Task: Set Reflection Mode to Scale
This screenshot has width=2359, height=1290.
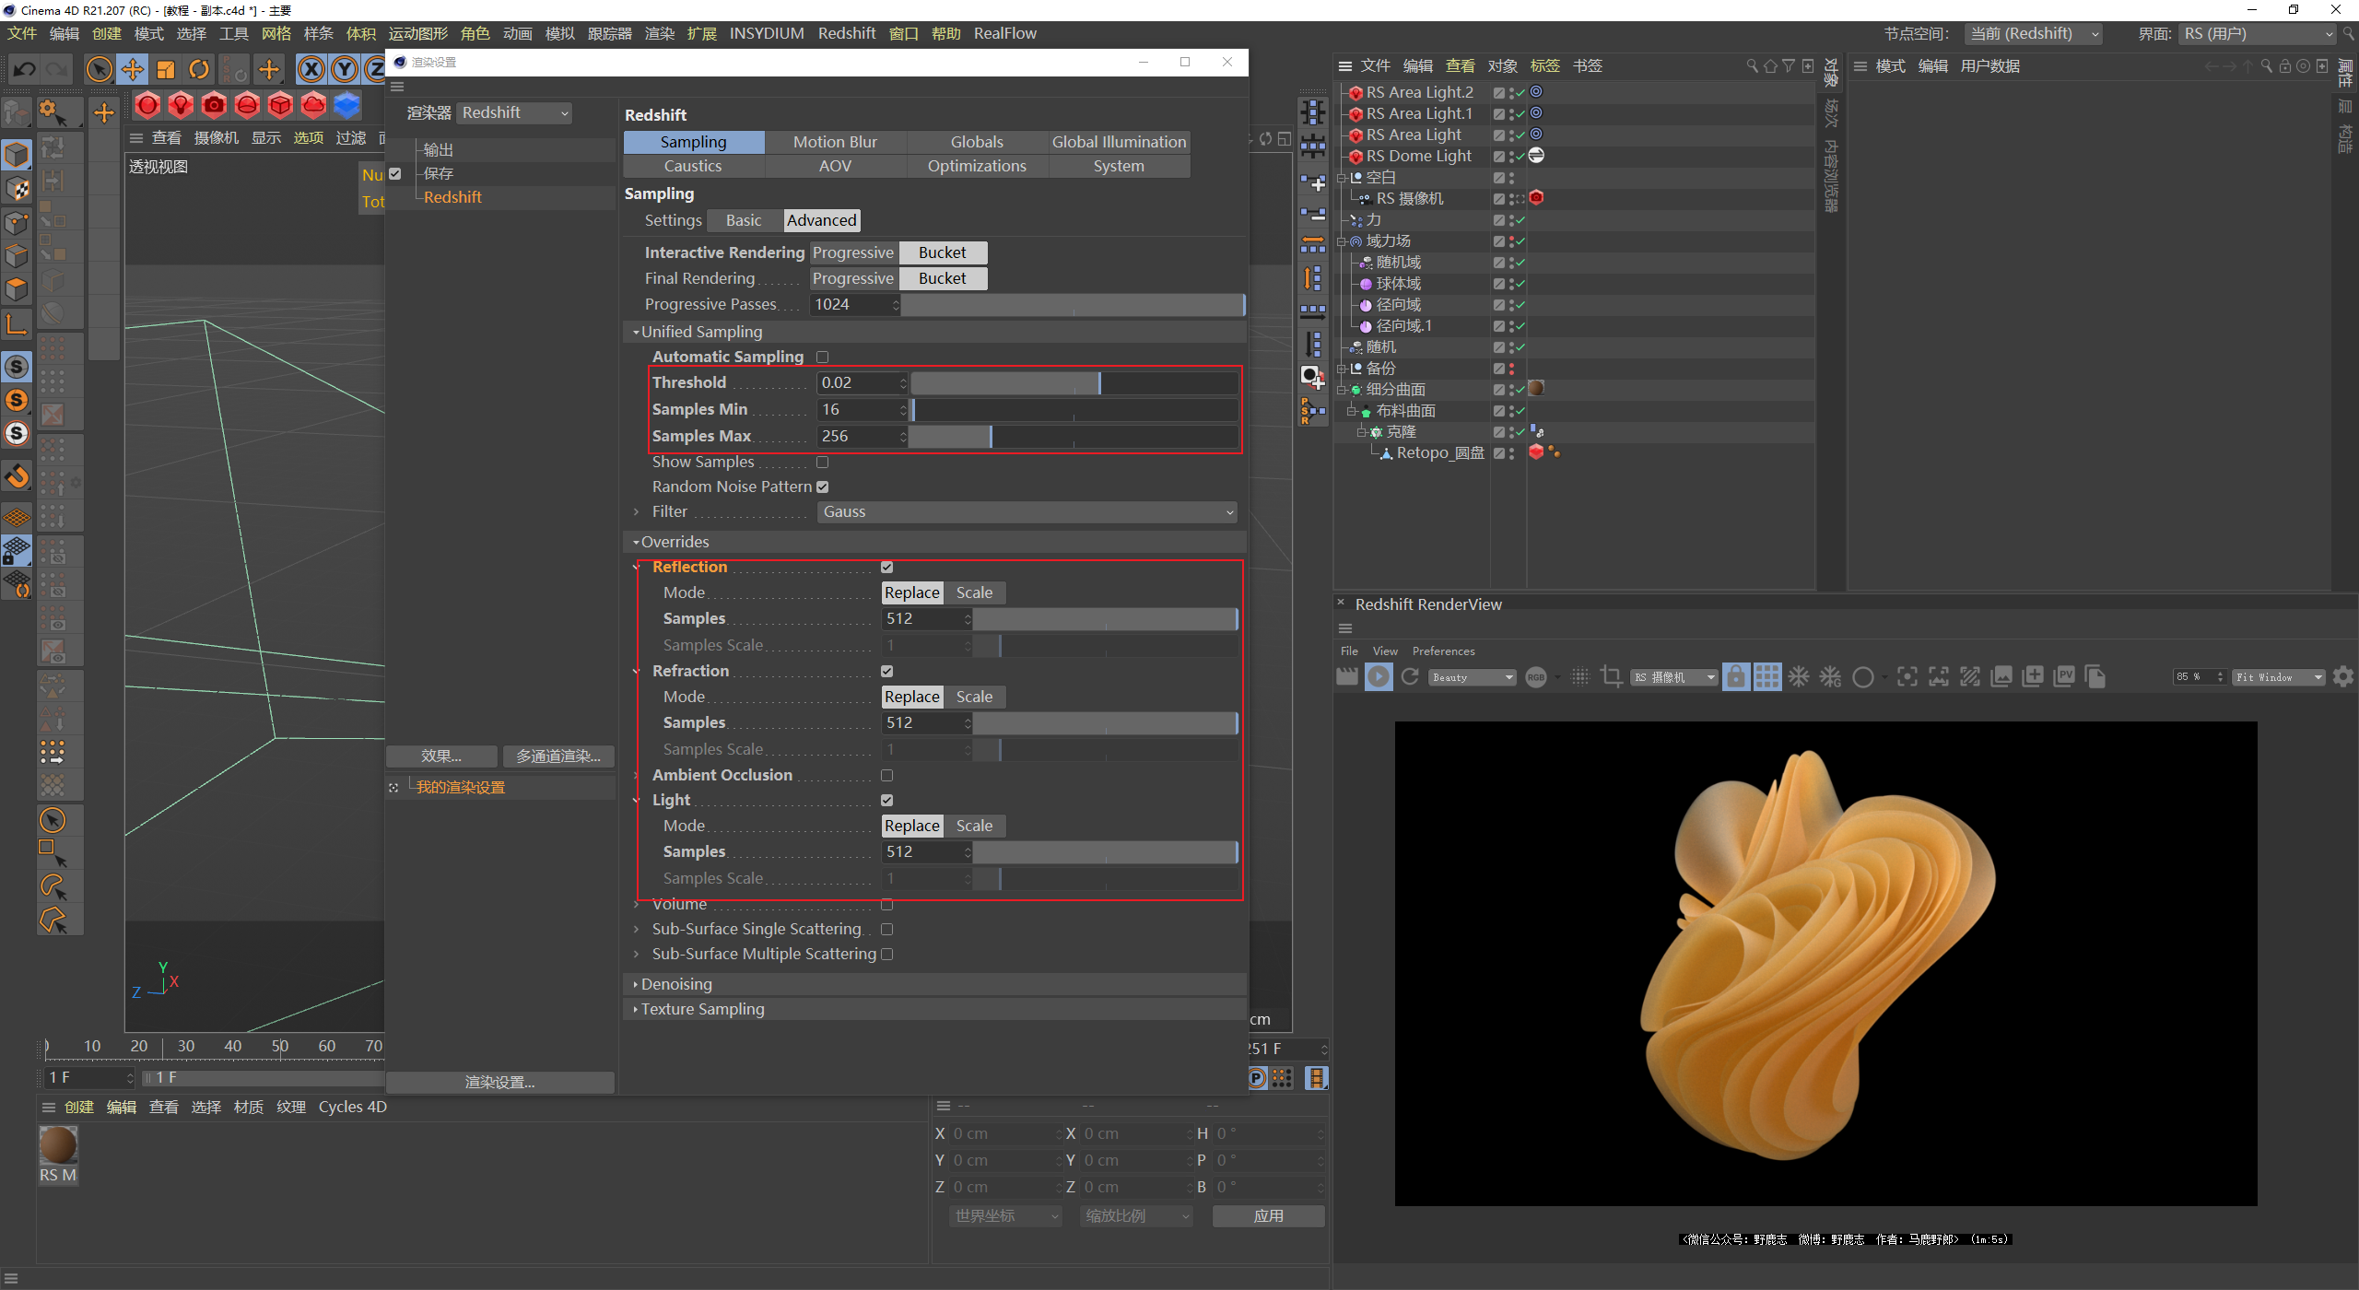Action: pos(974,592)
